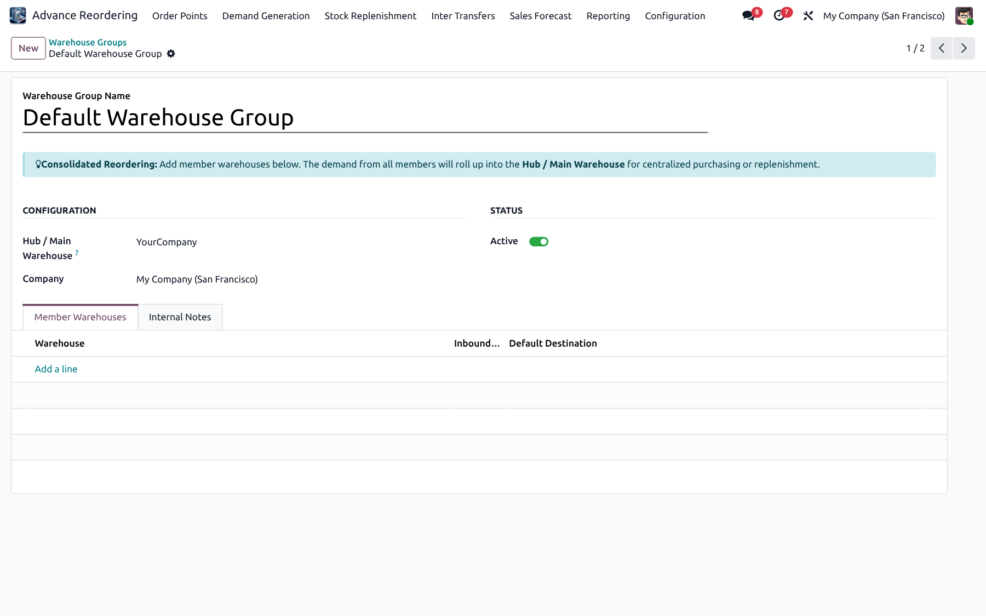Go to the next record arrow
The height and width of the screenshot is (616, 986).
coord(964,48)
